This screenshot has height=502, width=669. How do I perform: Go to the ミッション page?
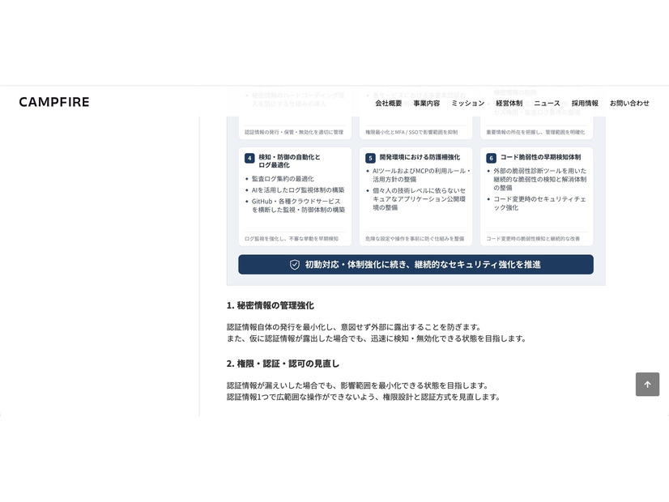tap(467, 103)
